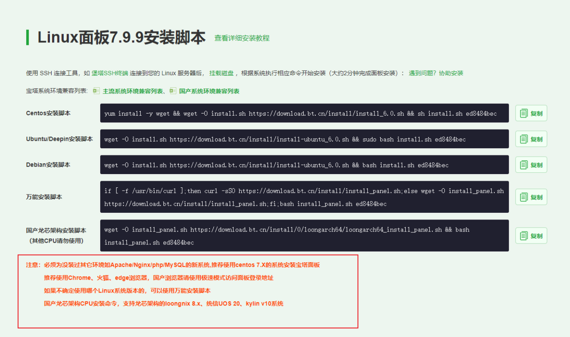Image resolution: width=570 pixels, height=337 pixels.
Task: Click the note about unsure Linux version
Action: click(x=127, y=291)
